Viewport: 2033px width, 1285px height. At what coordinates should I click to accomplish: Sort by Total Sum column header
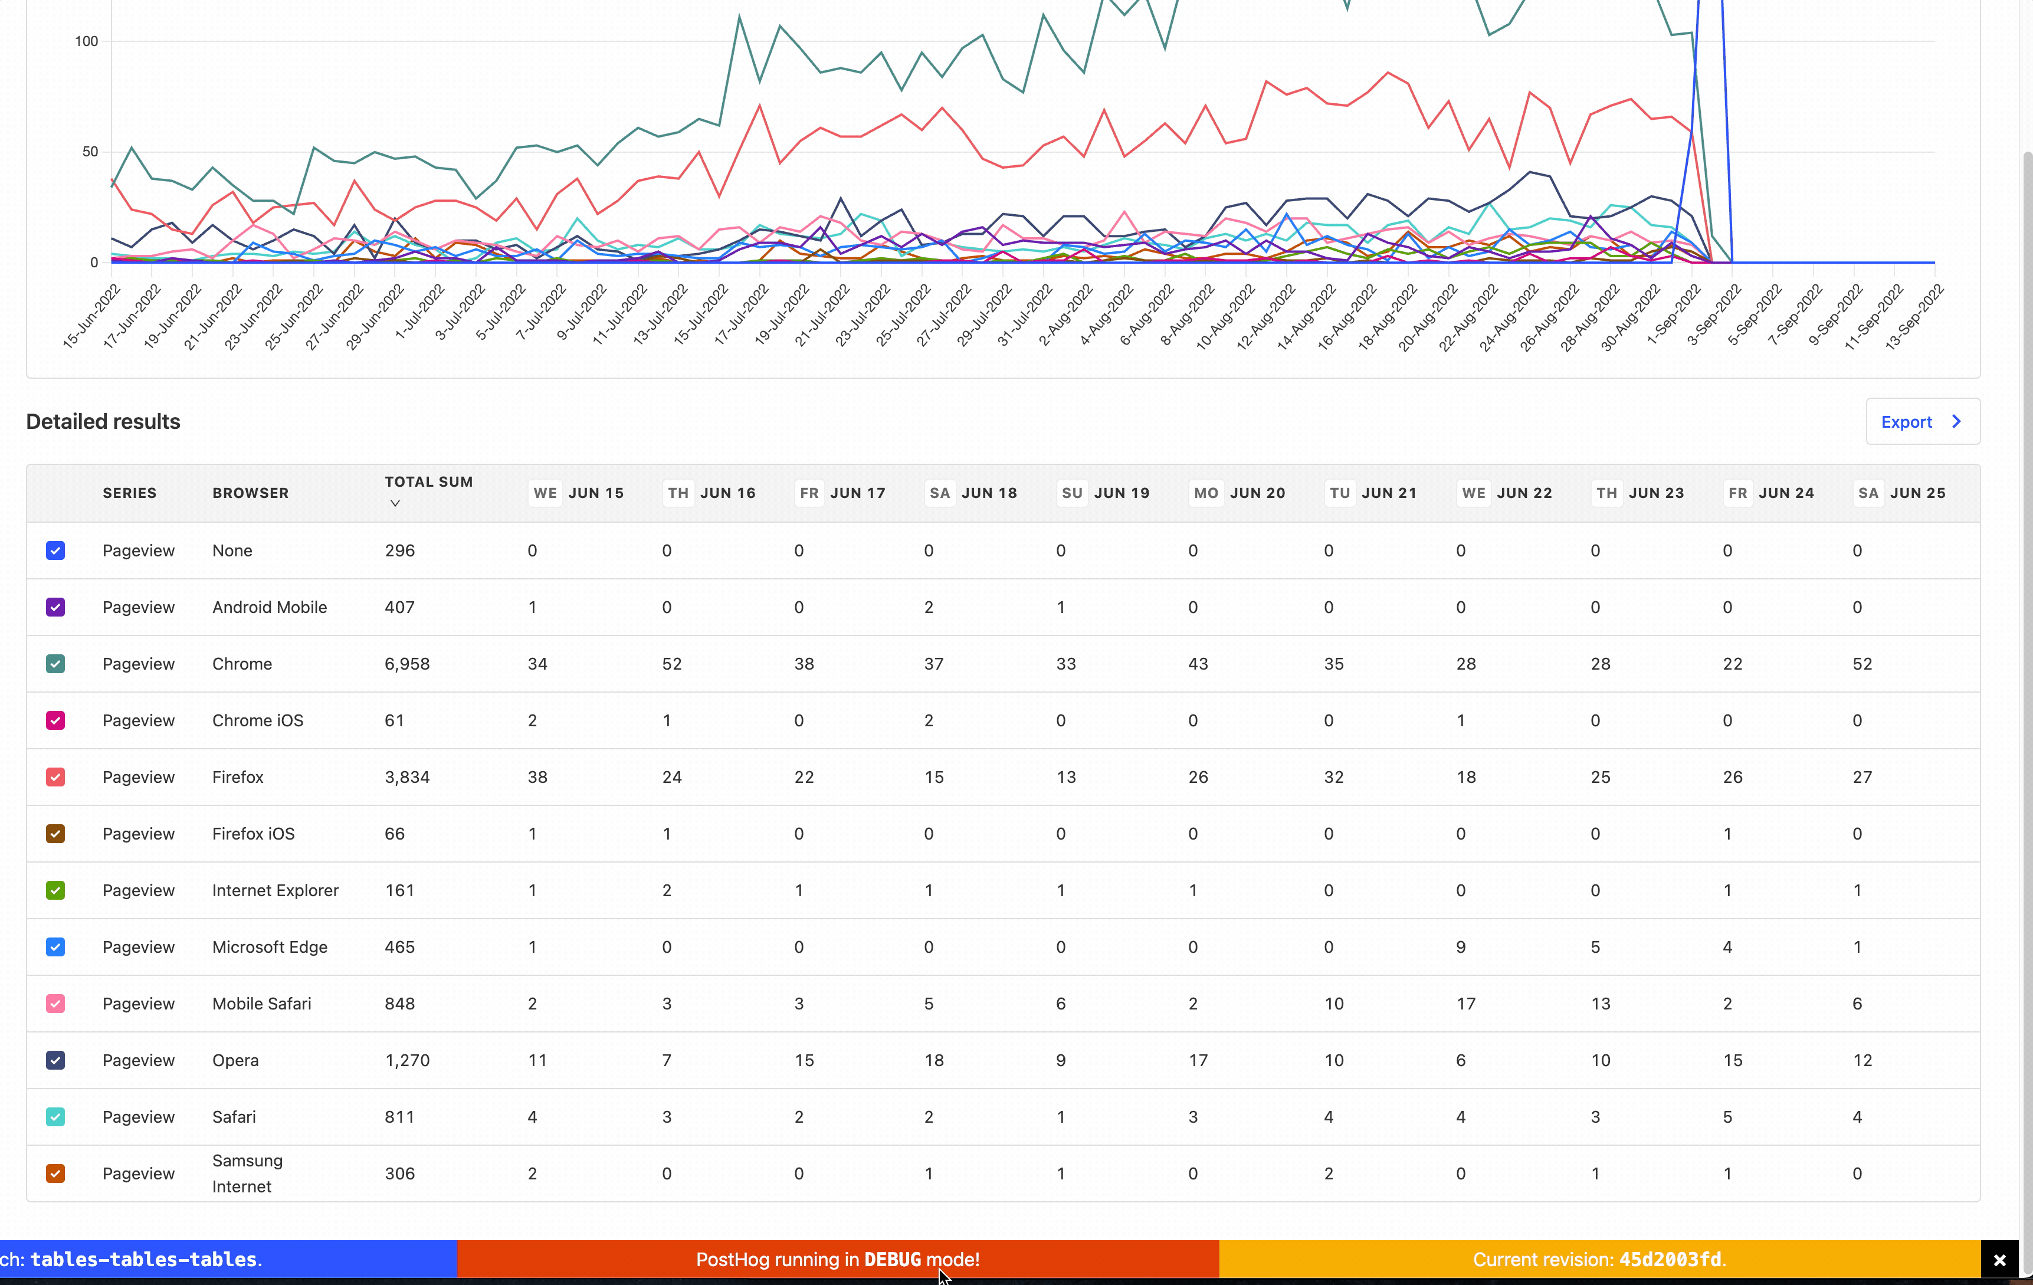(x=428, y=482)
